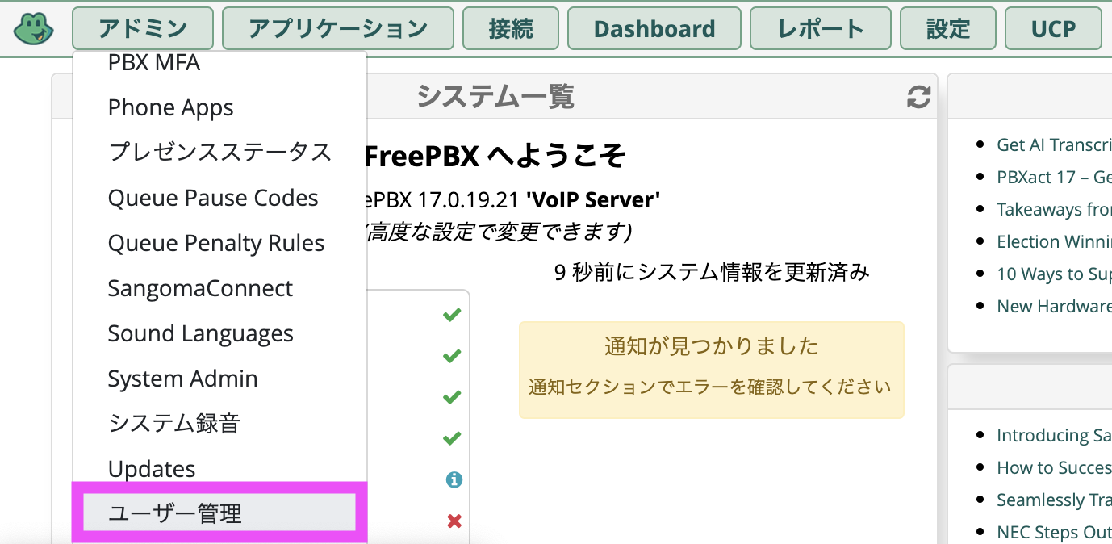Open the 設定 menu
Screen dimensions: 1112x544
point(948,29)
